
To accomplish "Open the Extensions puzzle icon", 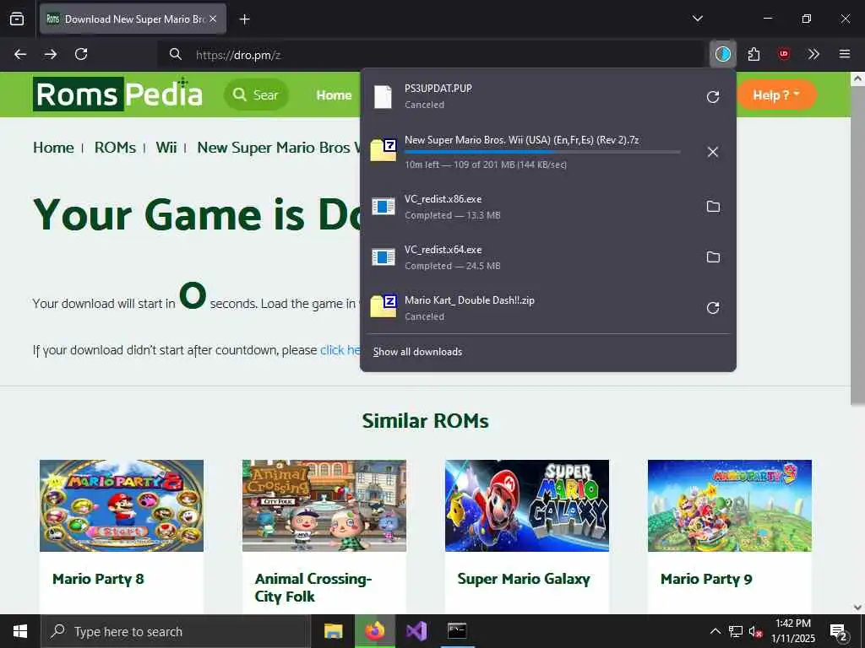I will [753, 54].
